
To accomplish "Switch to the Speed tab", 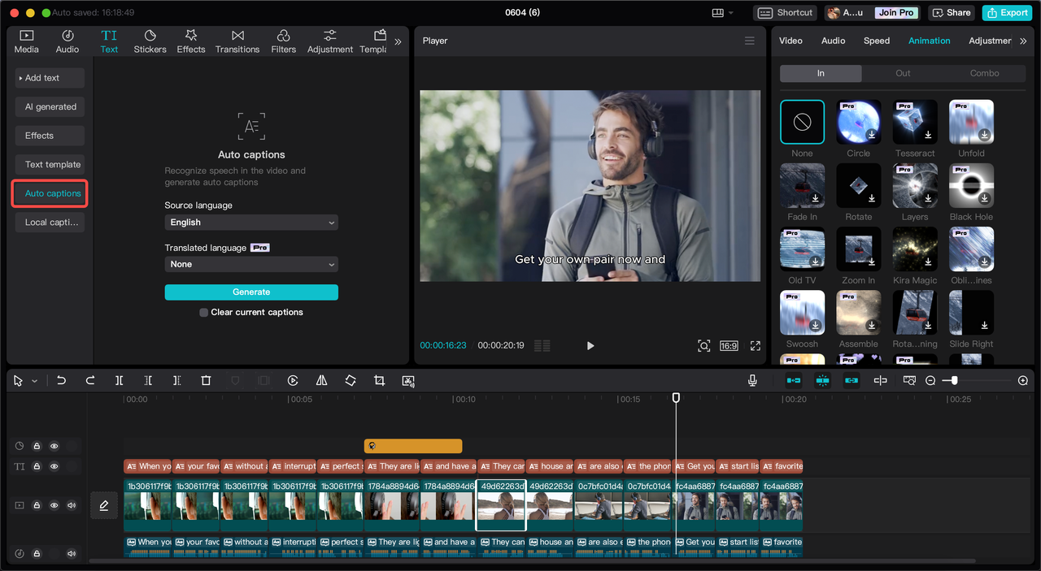I will [x=876, y=41].
